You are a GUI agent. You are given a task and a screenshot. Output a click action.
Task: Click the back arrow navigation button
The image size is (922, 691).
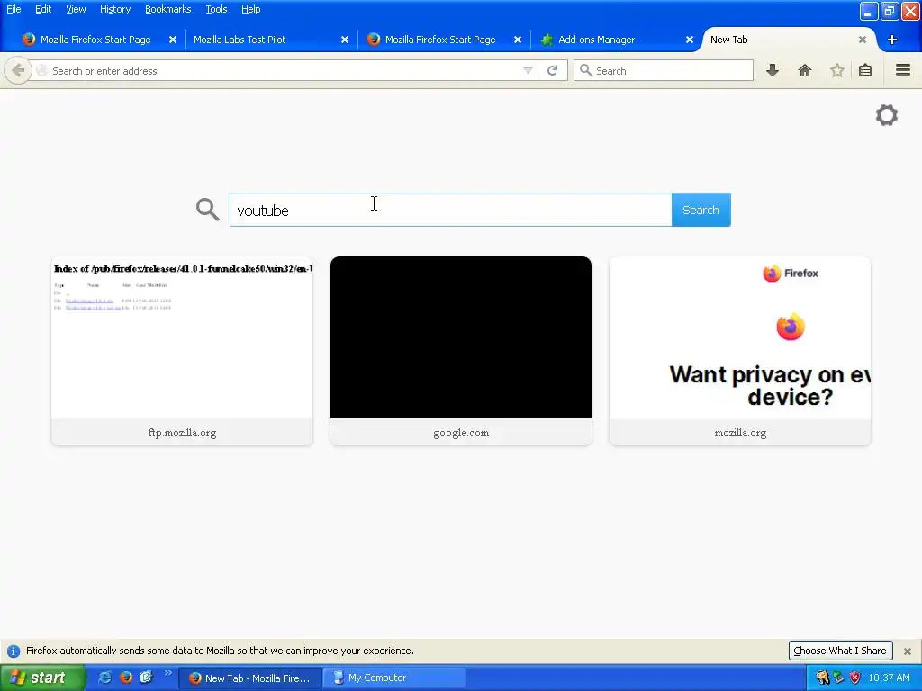pyautogui.click(x=18, y=70)
